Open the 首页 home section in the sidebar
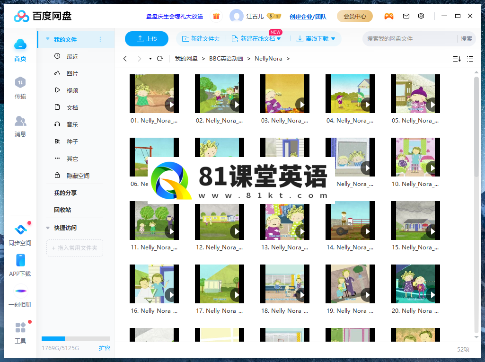Screen dimensions: 485x362 (20, 50)
